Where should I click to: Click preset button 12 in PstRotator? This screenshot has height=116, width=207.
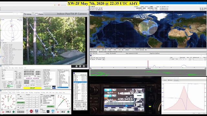[35, 107]
